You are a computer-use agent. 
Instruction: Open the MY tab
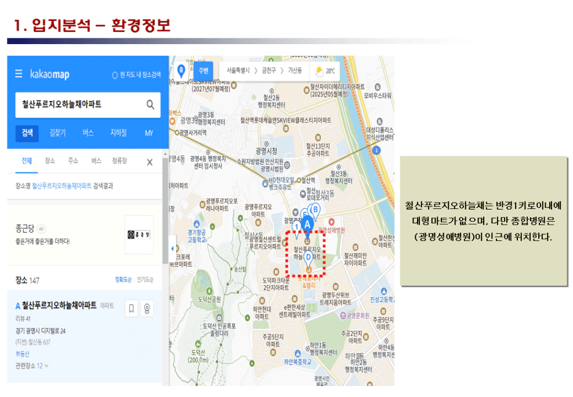point(148,133)
